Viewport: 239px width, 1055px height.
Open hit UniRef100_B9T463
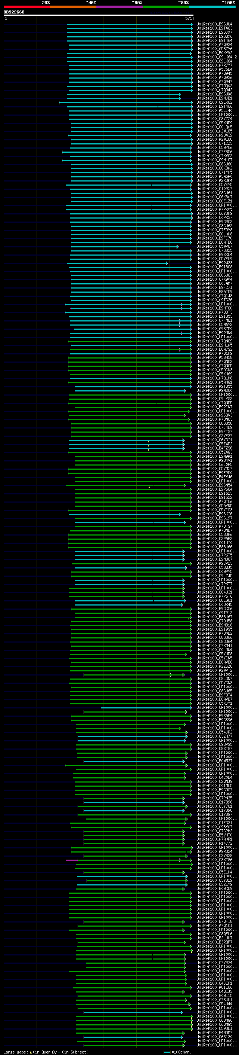pos(214,28)
